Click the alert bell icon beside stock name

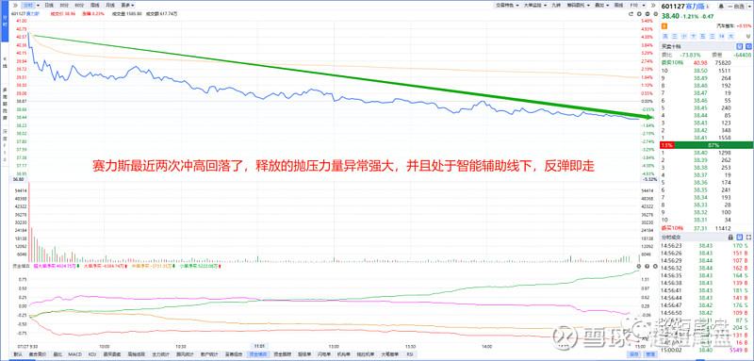pyautogui.click(x=721, y=7)
